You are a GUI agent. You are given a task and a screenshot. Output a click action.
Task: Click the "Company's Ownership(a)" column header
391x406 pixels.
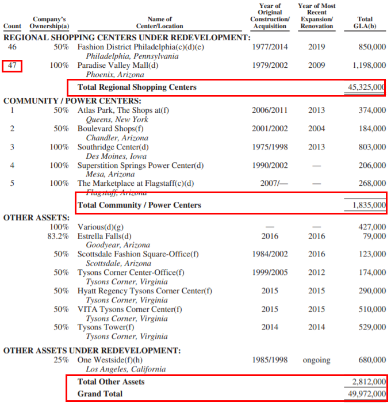point(49,23)
